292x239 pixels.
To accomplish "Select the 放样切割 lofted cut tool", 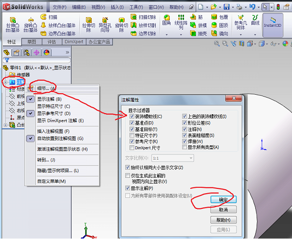I will pyautogui.click(x=143, y=25).
